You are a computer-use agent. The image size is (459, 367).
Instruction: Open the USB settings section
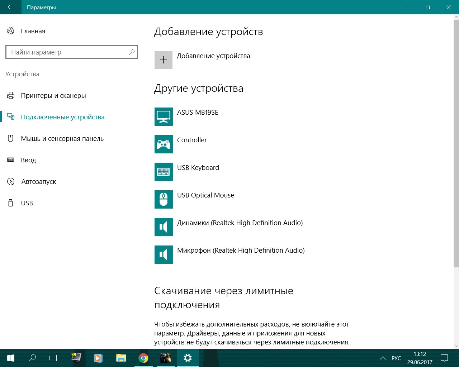tap(27, 203)
